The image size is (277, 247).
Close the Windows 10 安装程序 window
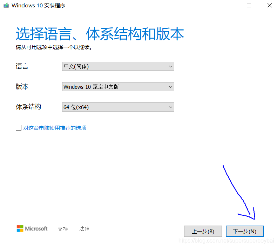[x=269, y=5]
